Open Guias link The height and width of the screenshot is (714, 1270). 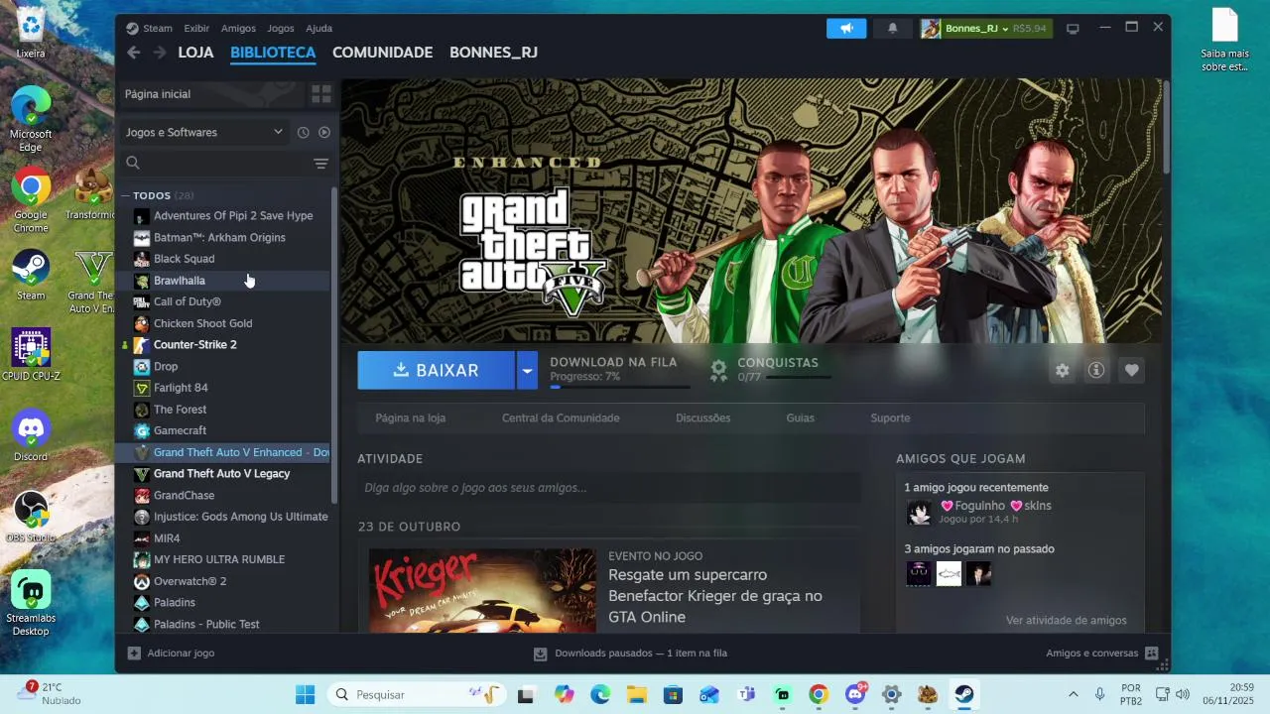coord(801,418)
